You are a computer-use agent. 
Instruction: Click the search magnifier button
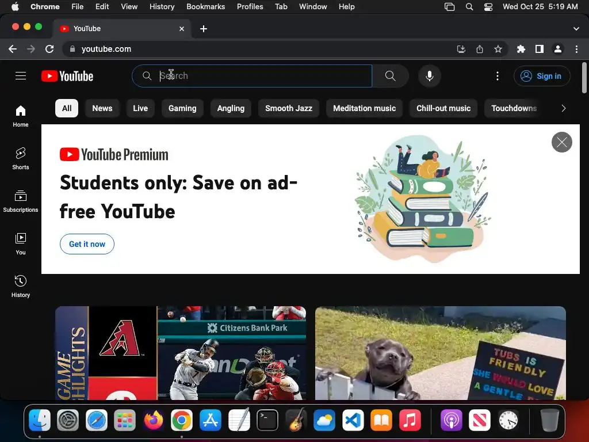point(391,76)
